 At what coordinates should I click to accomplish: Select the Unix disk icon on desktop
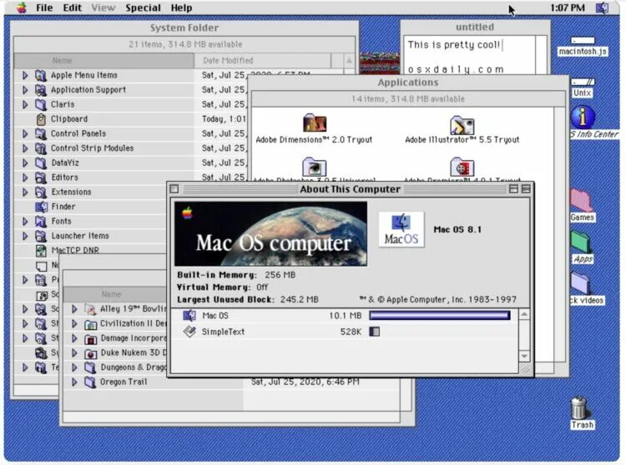(x=583, y=82)
